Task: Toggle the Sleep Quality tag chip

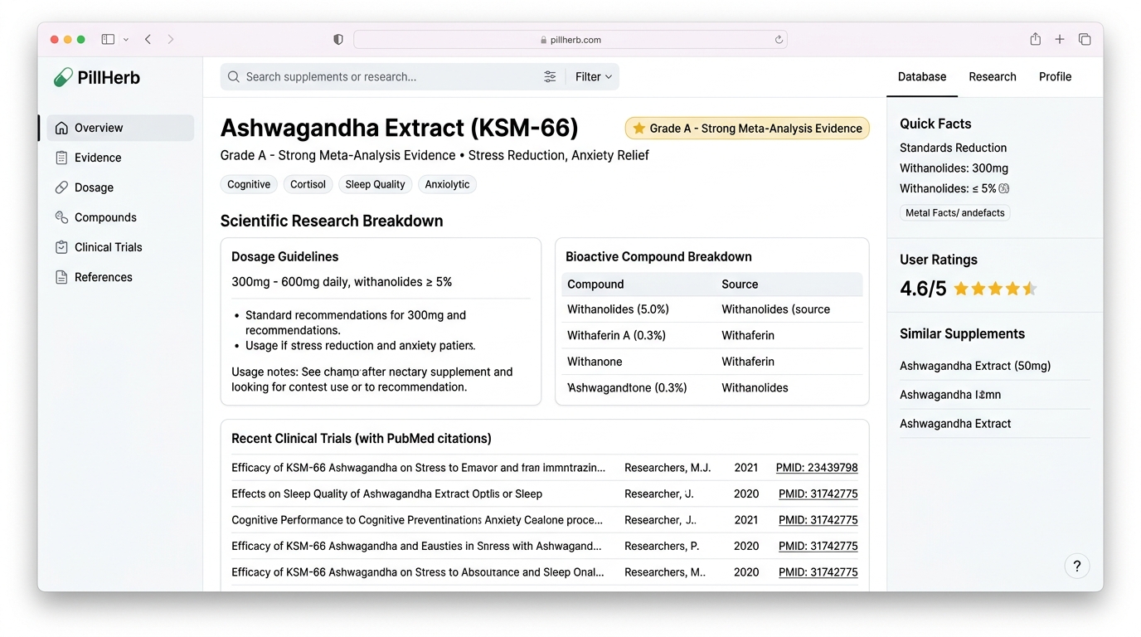Action: coord(375,184)
